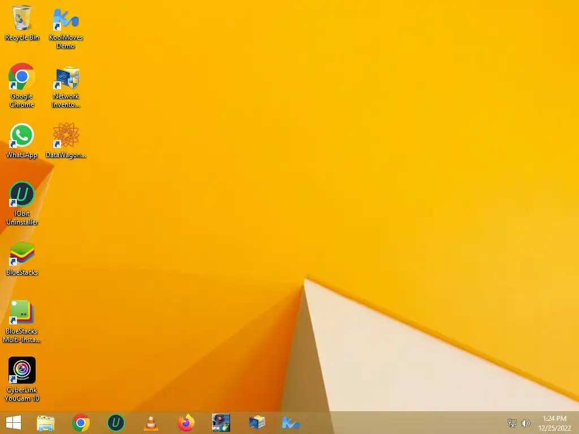
Task: Launch VLC media player from taskbar
Action: pyautogui.click(x=150, y=423)
